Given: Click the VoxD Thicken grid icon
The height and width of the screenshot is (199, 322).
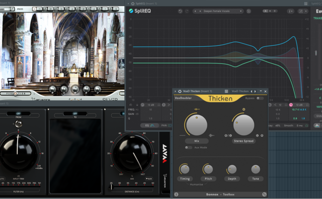Looking at the screenshot, I should [x=226, y=91].
